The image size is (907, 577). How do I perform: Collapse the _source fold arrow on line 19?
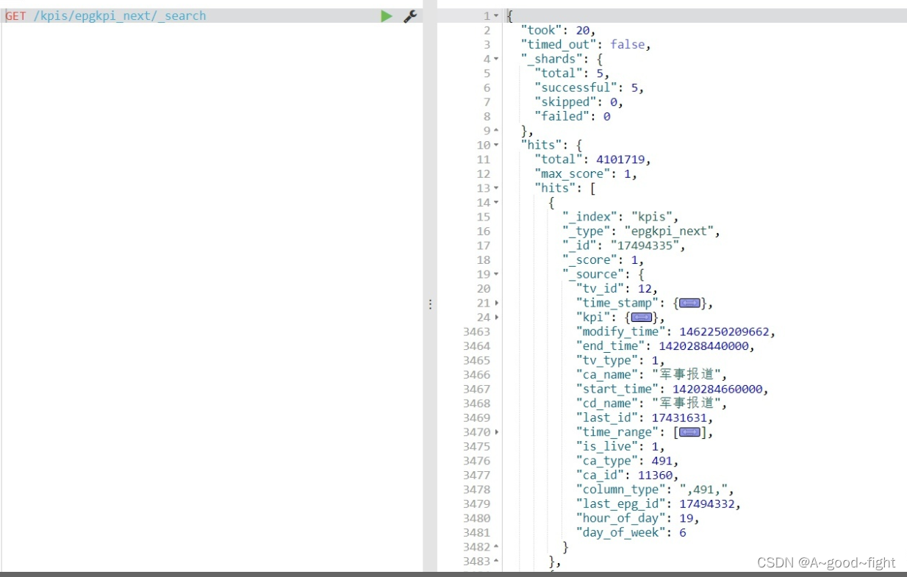496,274
